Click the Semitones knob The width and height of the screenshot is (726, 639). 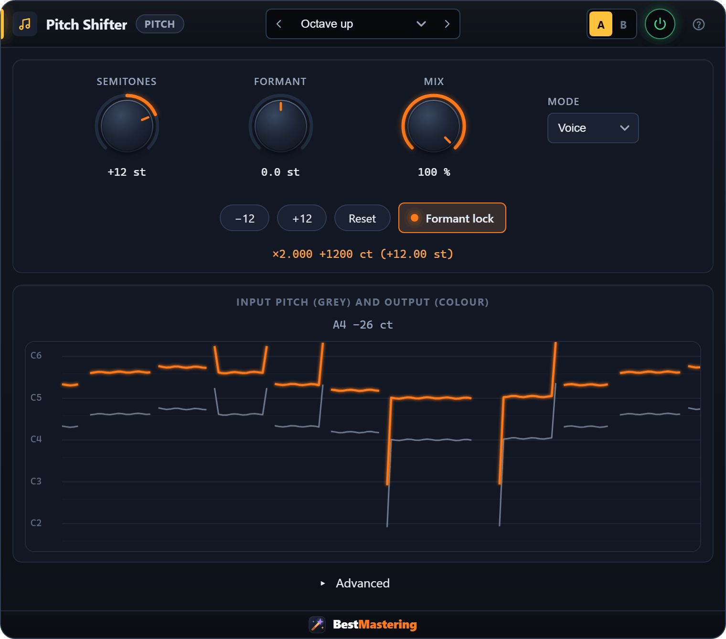point(127,126)
